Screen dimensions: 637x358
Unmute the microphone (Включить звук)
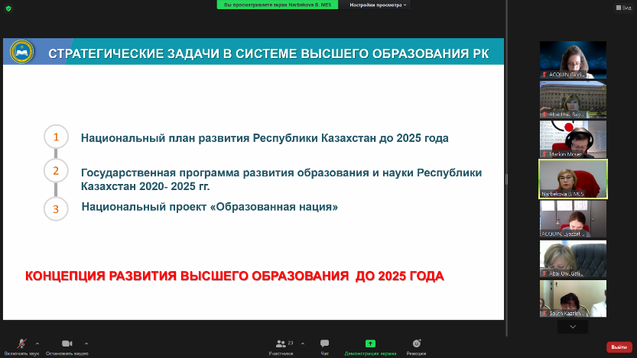click(x=21, y=344)
